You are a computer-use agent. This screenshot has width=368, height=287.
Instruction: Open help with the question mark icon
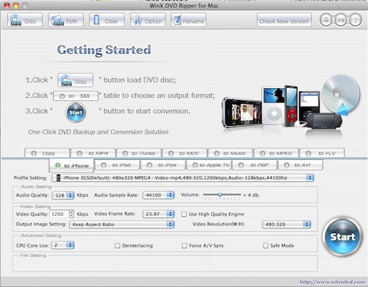355,20
